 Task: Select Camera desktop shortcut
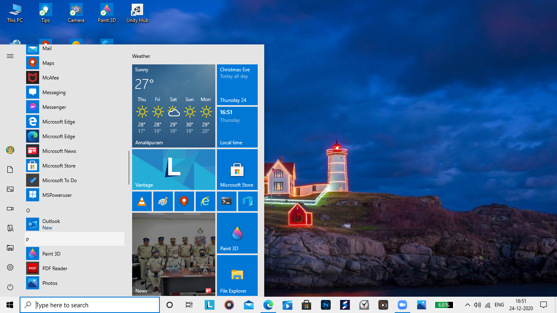coord(76,13)
